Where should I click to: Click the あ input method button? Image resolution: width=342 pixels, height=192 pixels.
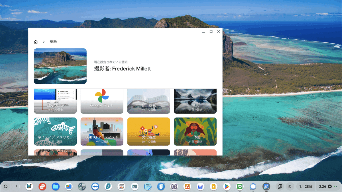[x=290, y=187]
